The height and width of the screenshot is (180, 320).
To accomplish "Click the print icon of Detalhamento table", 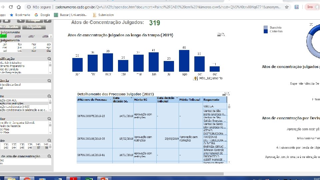I will click(x=224, y=94).
